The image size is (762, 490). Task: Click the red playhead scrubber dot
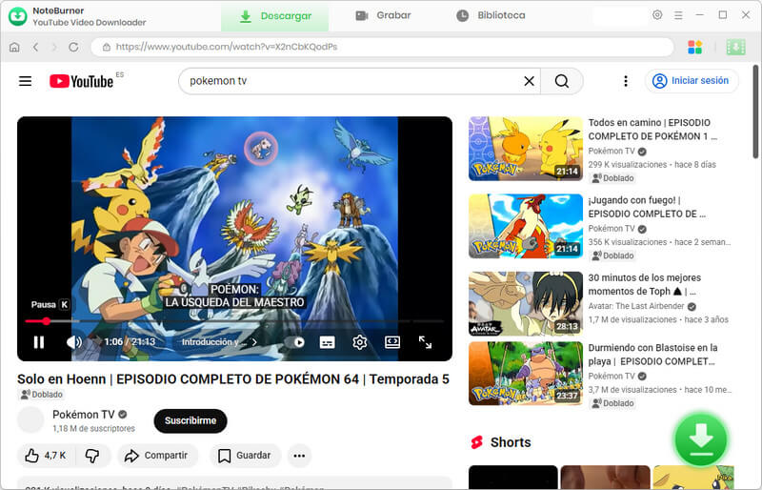coord(46,321)
